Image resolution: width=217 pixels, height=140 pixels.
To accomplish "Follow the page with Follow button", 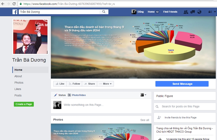I will pyautogui.click(x=74, y=84).
